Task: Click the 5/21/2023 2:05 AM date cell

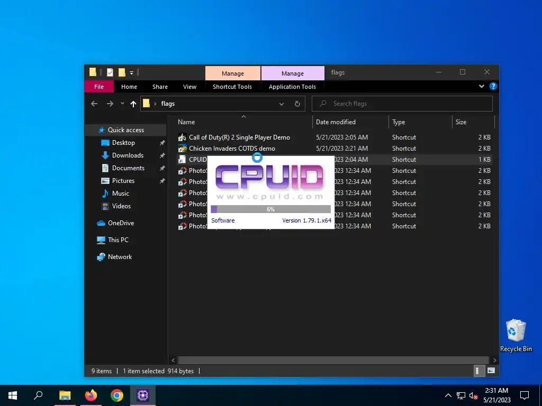Action: 341,137
